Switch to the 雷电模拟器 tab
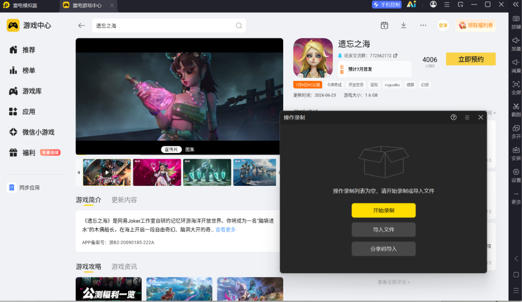Screen dimensions: 522x302 26,5
